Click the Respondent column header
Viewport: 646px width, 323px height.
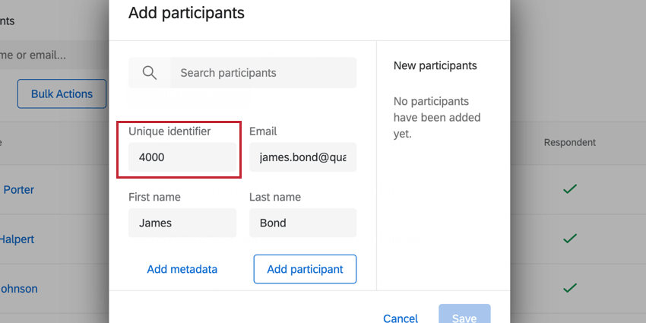pyautogui.click(x=569, y=142)
